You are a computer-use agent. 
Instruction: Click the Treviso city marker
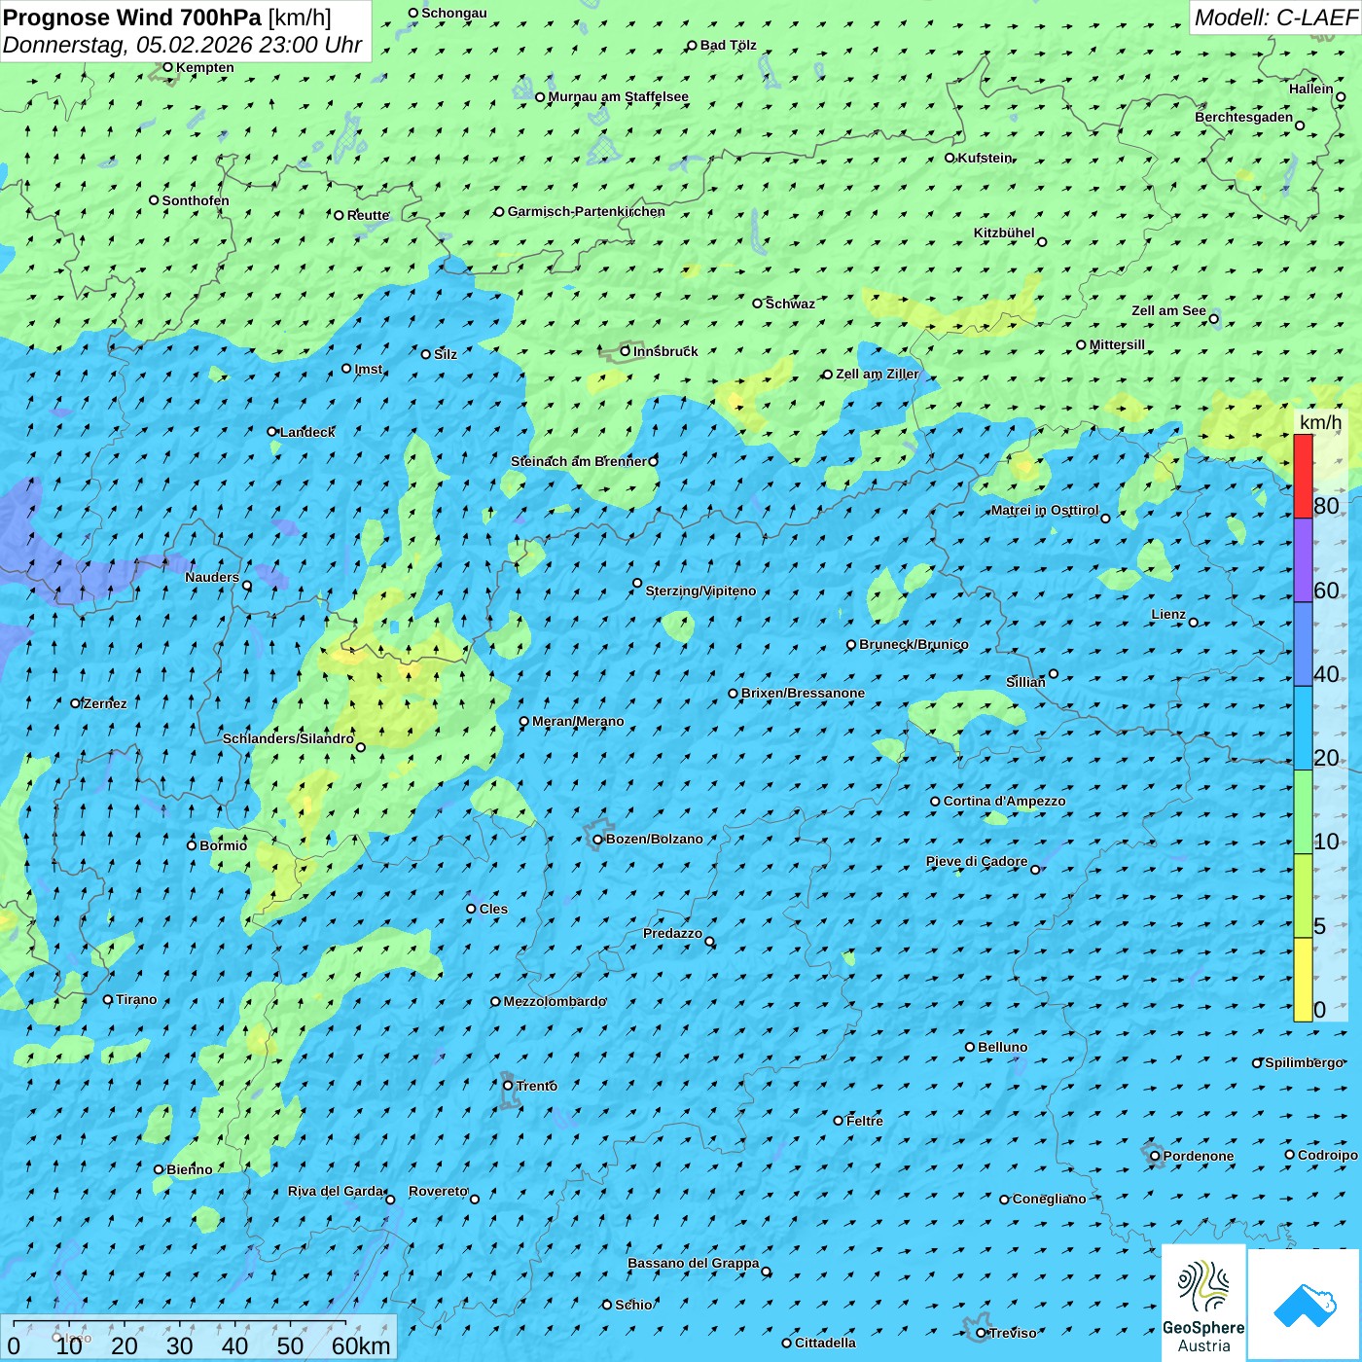(x=982, y=1333)
